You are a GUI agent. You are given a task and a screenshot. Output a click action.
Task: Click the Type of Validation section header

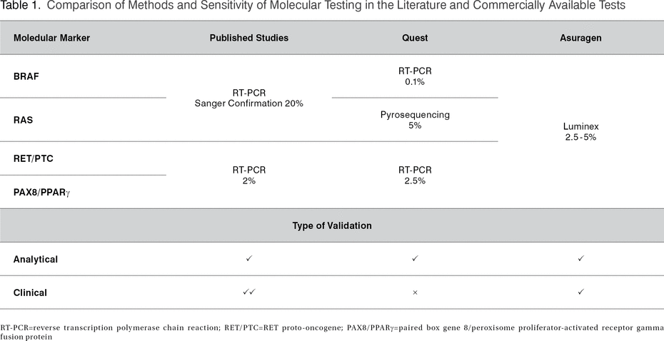332,225
